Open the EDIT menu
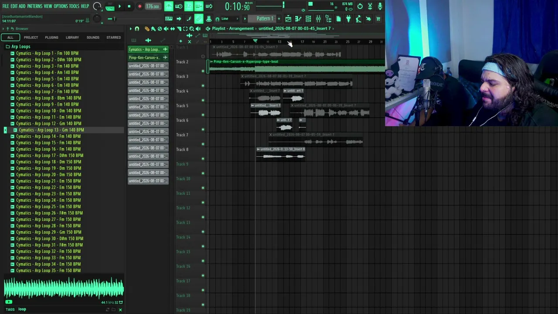Screen dimensions: 558x314 pyautogui.click(x=14, y=6)
